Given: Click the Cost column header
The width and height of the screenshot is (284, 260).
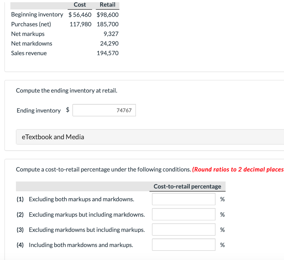Looking at the screenshot, I should pos(80,5).
